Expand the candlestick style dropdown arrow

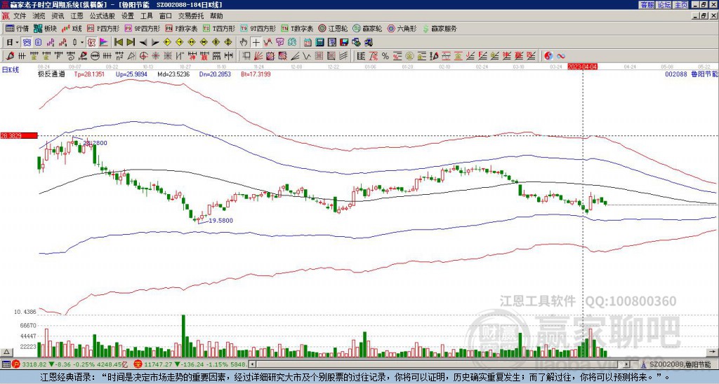click(x=82, y=43)
